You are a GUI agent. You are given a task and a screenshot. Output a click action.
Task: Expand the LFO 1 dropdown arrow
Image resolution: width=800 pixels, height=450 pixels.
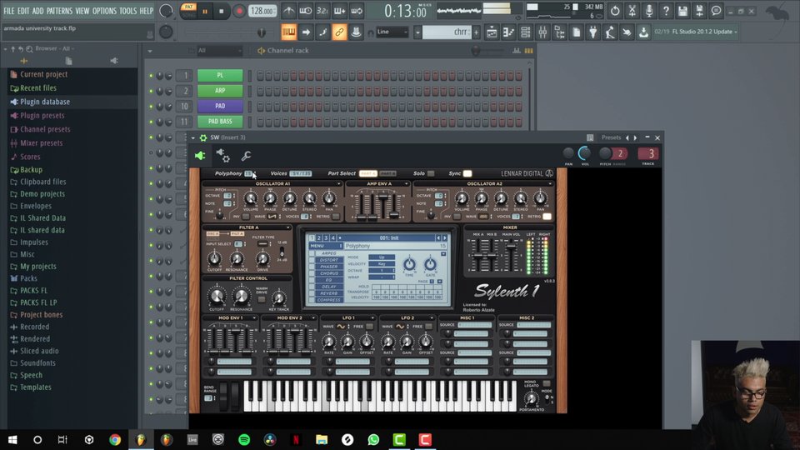coord(372,317)
